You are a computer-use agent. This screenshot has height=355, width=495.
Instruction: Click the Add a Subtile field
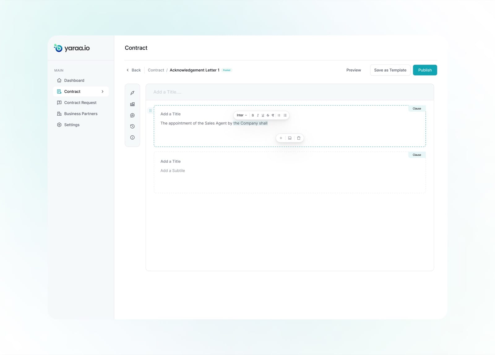click(173, 171)
